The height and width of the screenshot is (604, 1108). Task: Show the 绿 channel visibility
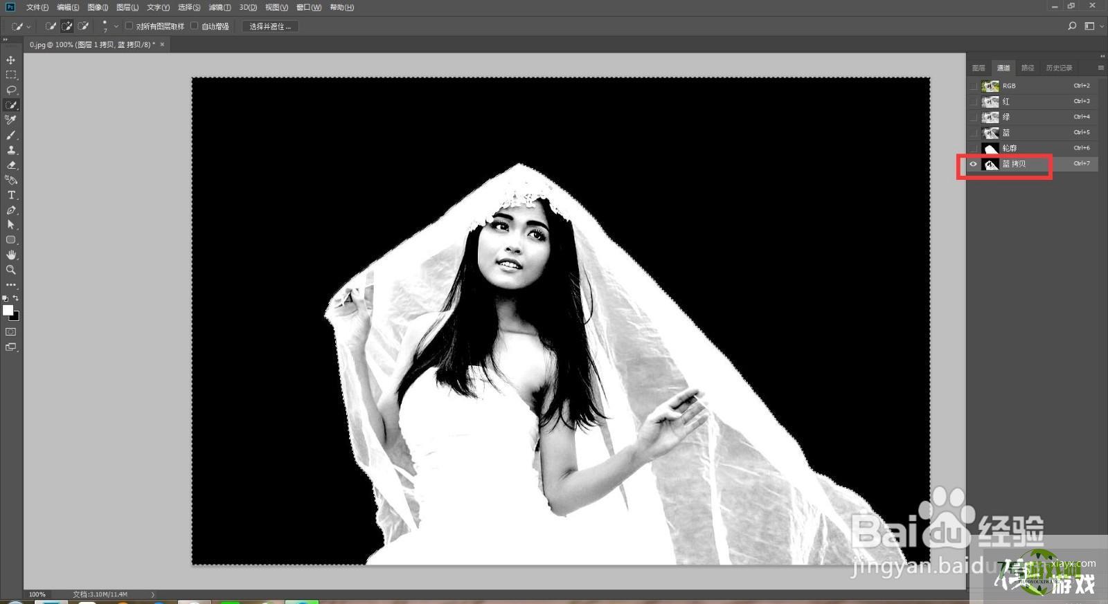[974, 117]
